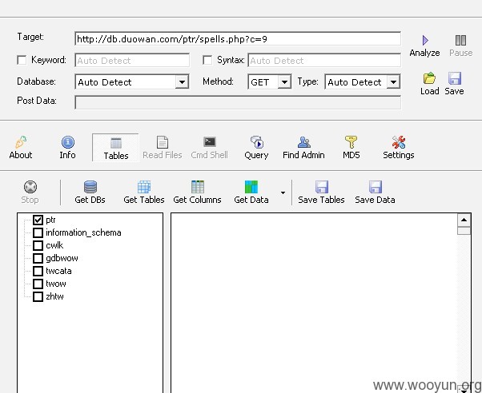Open the Type Auto Detect dropdown

coord(393,82)
